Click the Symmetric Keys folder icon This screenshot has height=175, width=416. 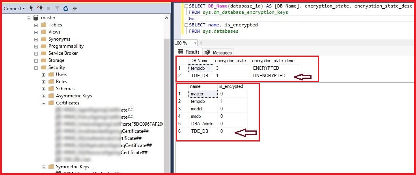point(51,167)
